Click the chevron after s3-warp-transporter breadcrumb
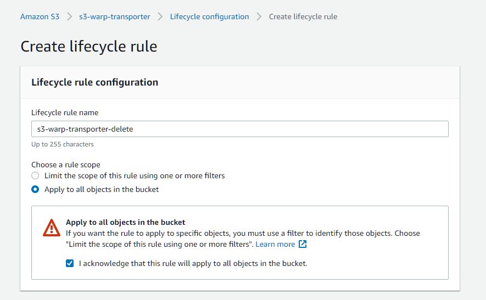 point(160,16)
